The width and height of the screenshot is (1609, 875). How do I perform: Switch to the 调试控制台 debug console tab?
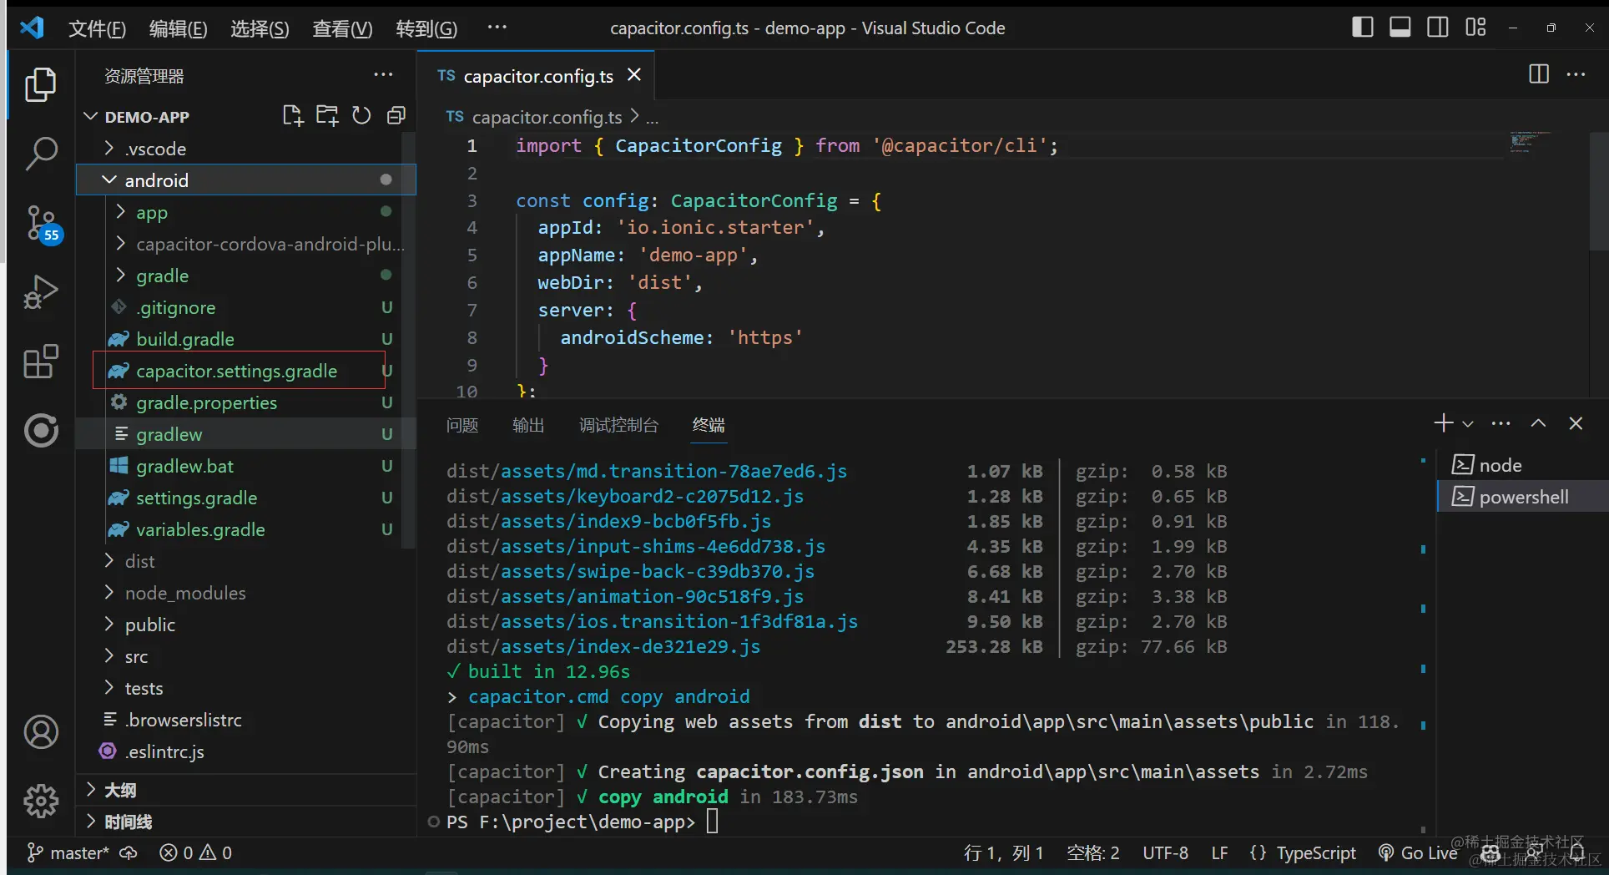coord(618,425)
